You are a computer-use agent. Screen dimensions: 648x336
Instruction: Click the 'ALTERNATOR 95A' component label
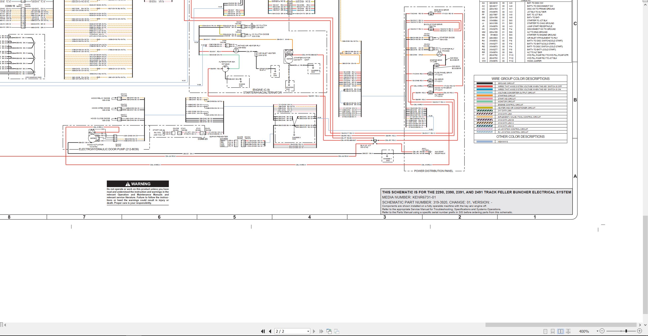click(x=227, y=62)
